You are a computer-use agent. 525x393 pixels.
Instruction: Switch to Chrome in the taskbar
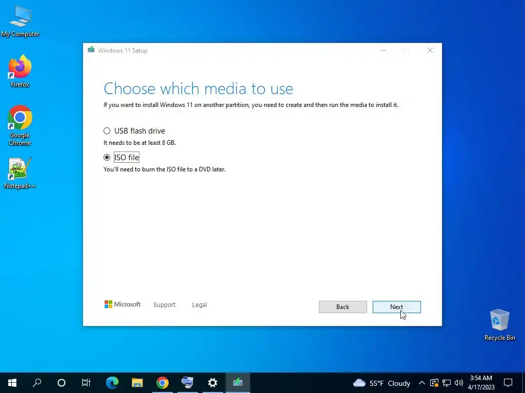point(163,383)
